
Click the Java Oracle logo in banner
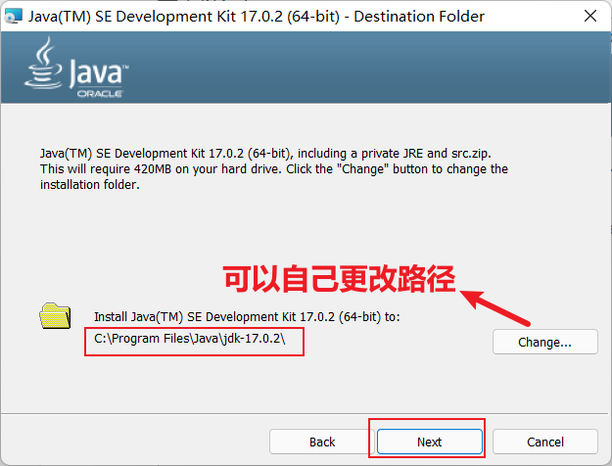tap(76, 68)
